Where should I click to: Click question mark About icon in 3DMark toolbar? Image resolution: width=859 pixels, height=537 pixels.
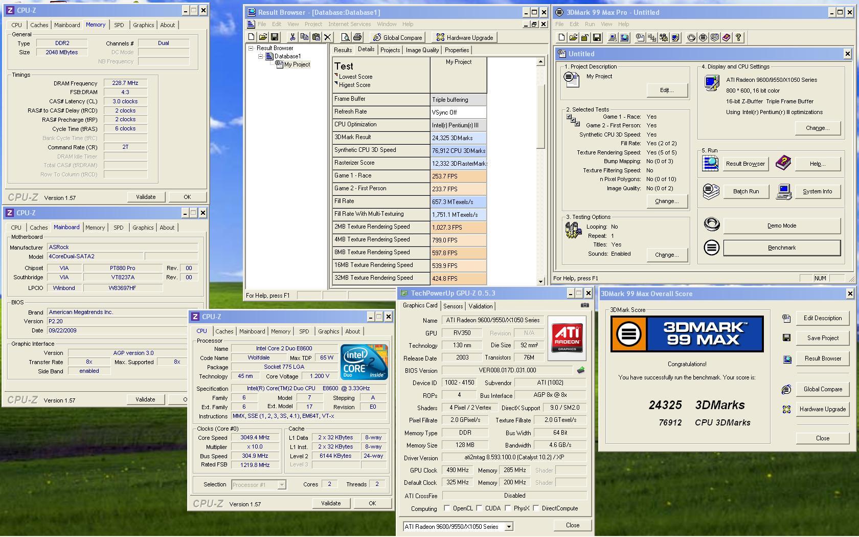[738, 37]
